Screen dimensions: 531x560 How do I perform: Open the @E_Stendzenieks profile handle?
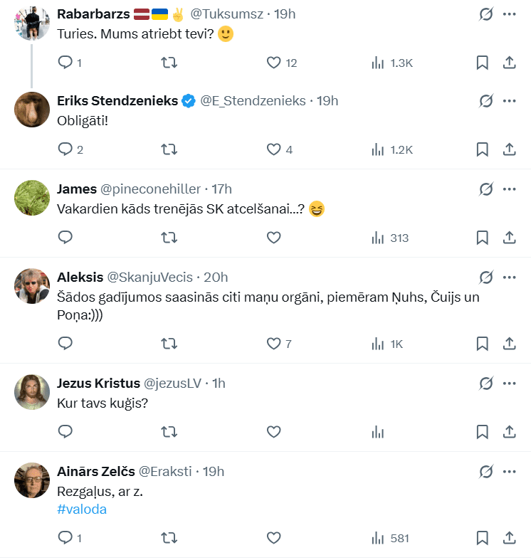point(253,101)
